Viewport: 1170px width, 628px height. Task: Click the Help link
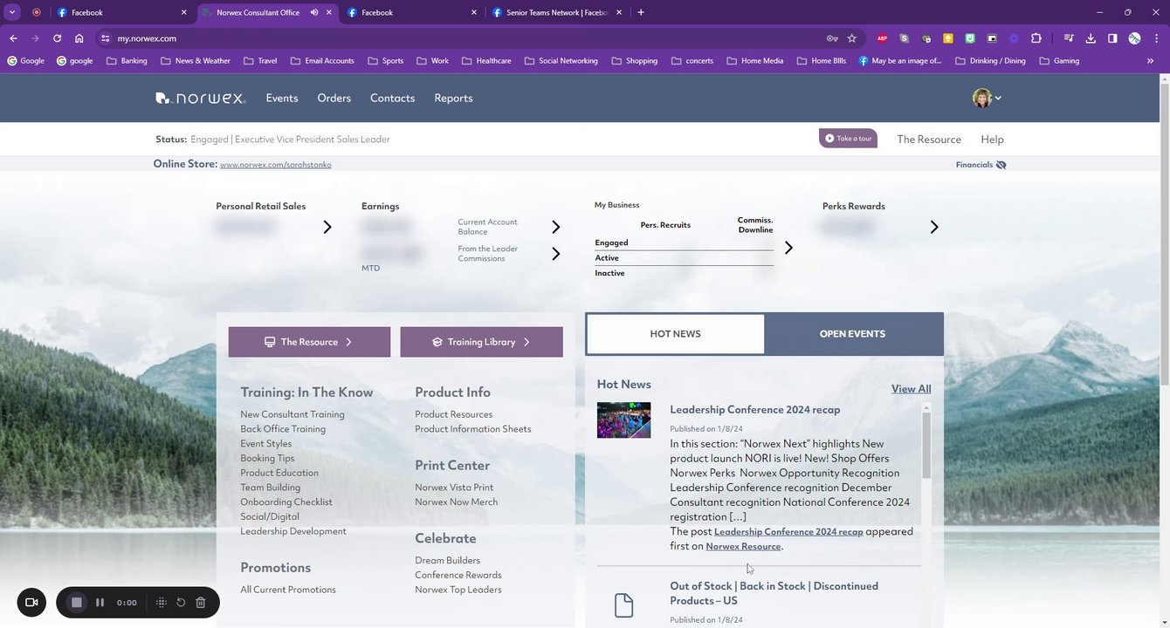tap(992, 140)
